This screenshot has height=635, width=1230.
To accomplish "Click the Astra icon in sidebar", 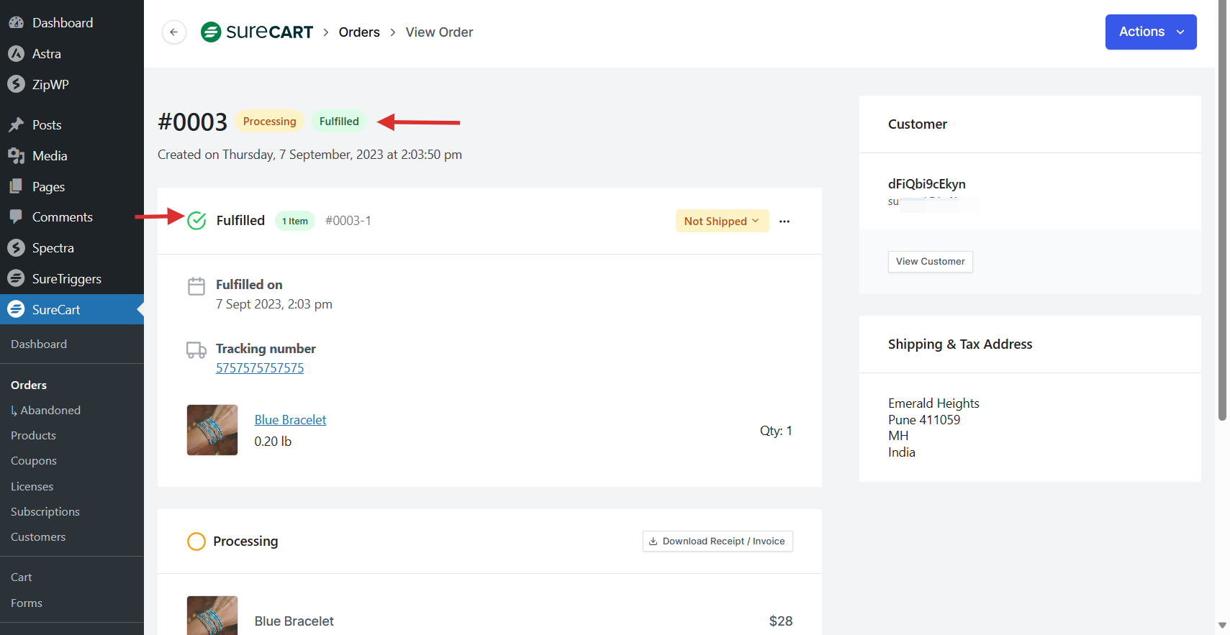I will [x=16, y=54].
